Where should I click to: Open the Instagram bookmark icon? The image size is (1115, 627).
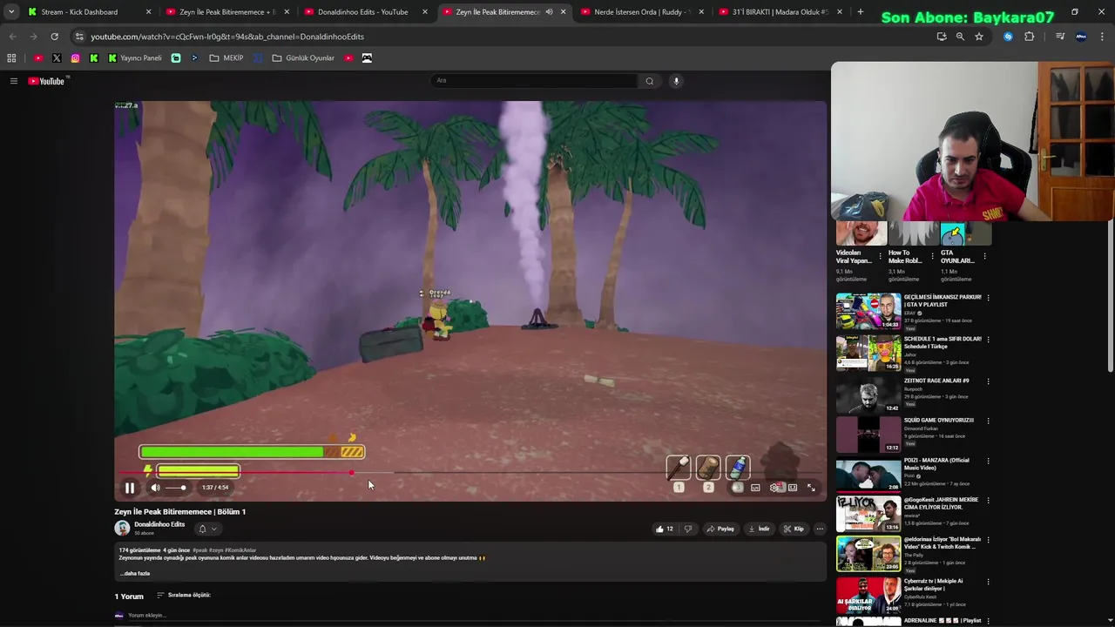coord(75,58)
